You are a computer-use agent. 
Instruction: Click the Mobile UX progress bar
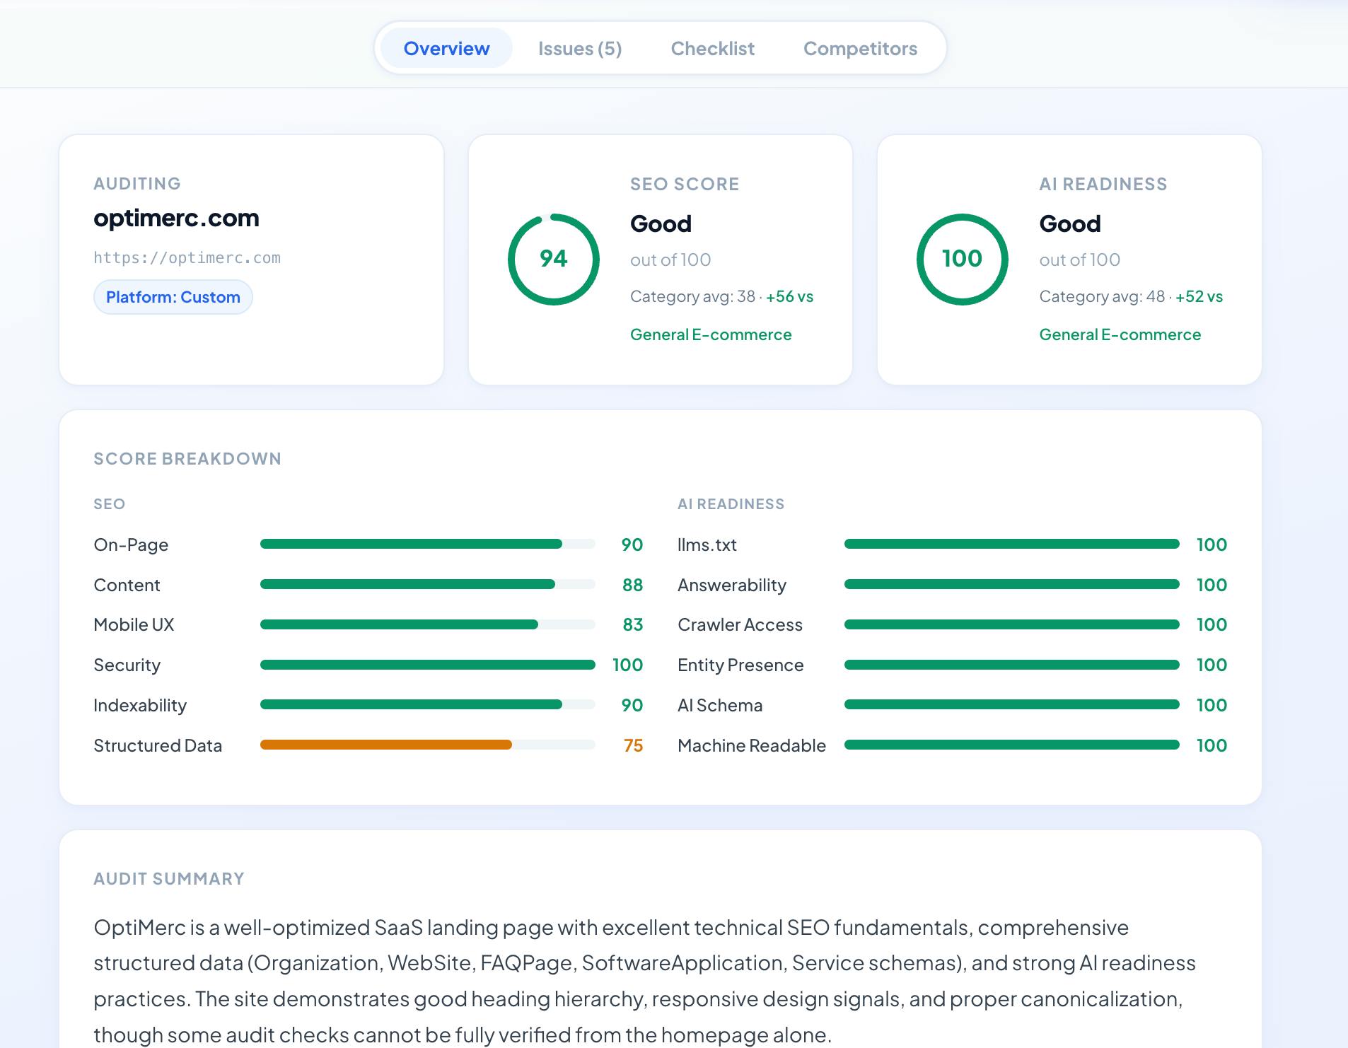click(x=428, y=624)
